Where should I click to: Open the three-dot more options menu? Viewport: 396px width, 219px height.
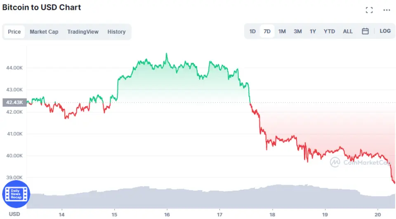(387, 10)
